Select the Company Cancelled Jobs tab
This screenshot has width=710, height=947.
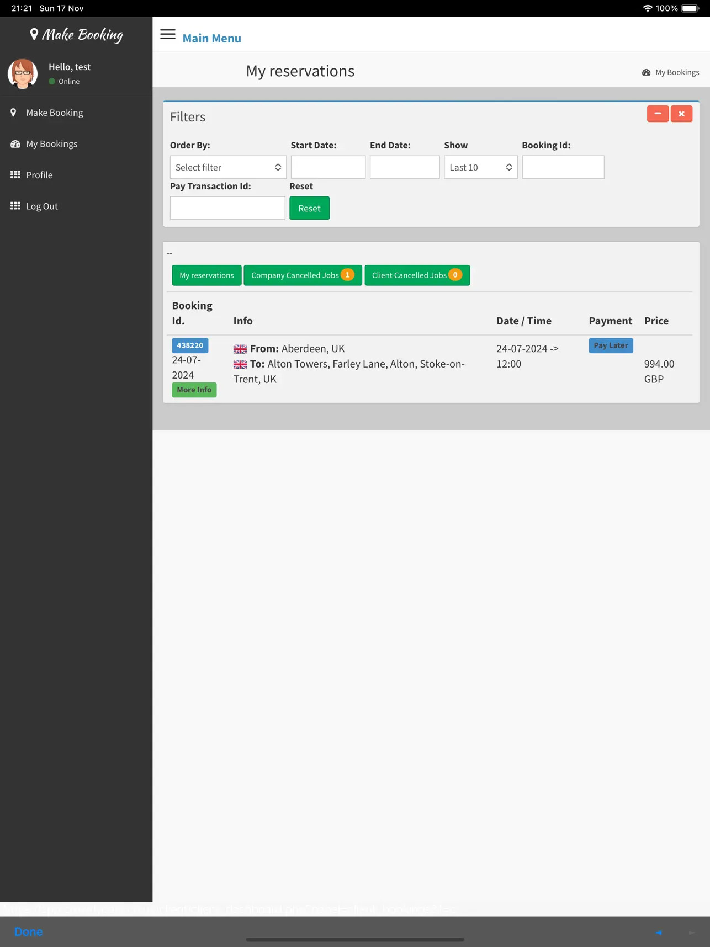coord(303,275)
